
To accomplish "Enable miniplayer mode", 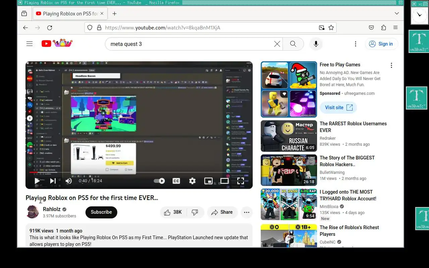I will 208,181.
